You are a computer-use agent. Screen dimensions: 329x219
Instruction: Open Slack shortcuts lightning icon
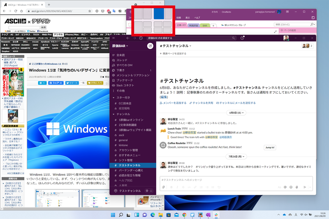164,187
